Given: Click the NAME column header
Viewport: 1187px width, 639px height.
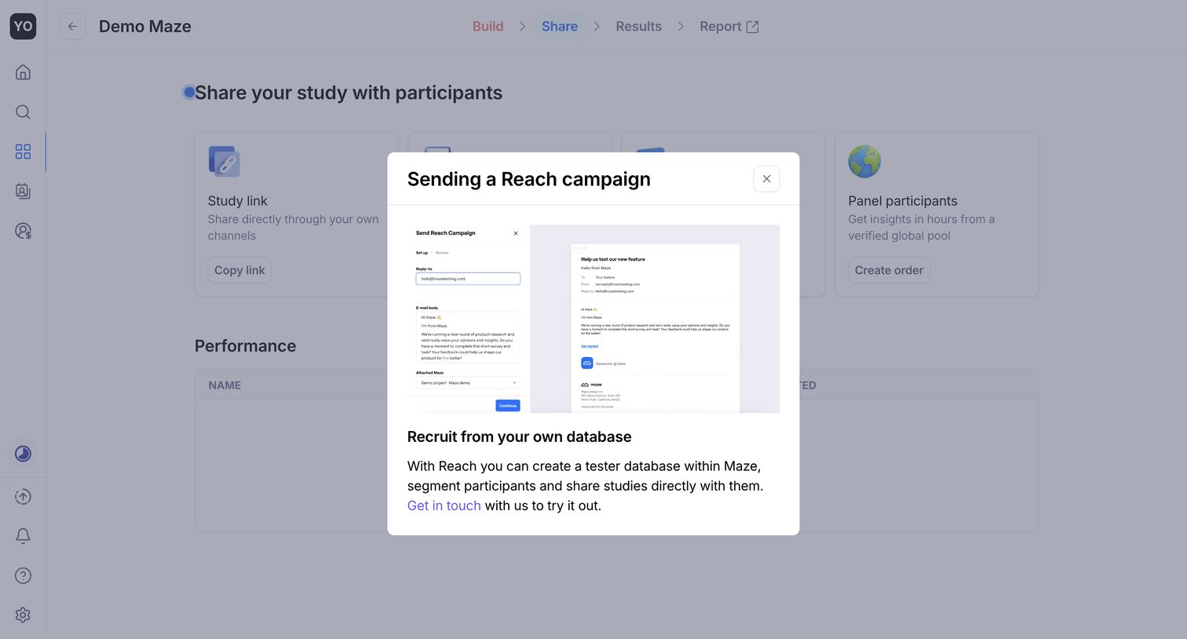Looking at the screenshot, I should [x=225, y=385].
